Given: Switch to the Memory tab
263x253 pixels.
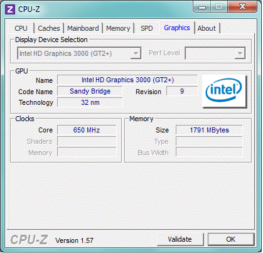Looking at the screenshot, I should 118,28.
